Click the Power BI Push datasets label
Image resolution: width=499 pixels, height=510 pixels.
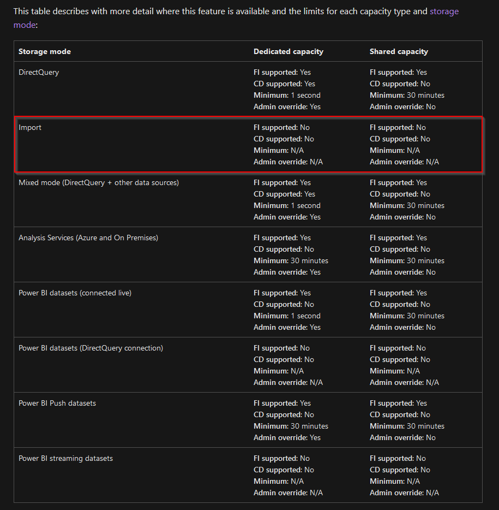tap(57, 403)
